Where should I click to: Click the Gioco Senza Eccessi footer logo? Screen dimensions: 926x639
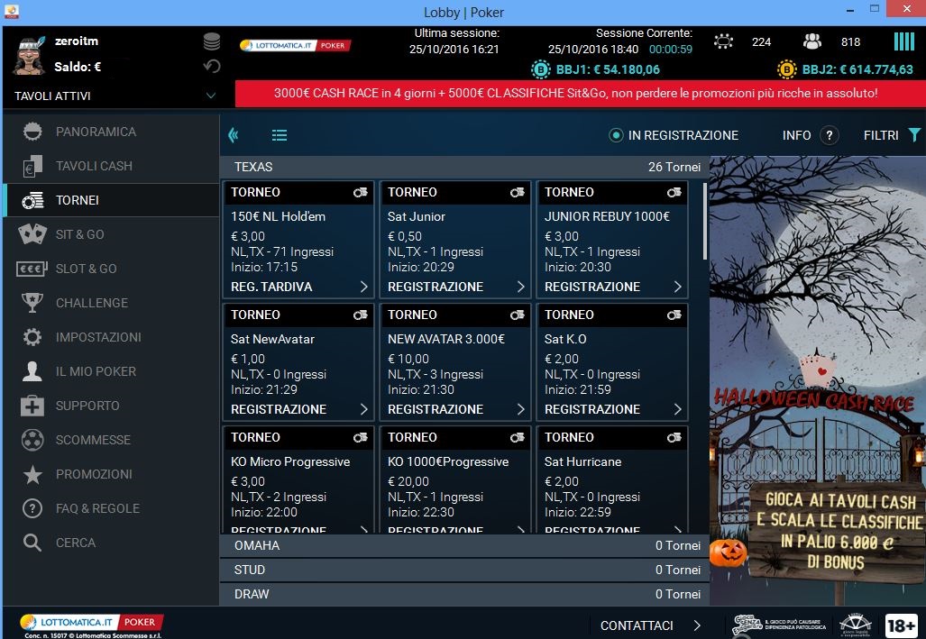pos(779,625)
